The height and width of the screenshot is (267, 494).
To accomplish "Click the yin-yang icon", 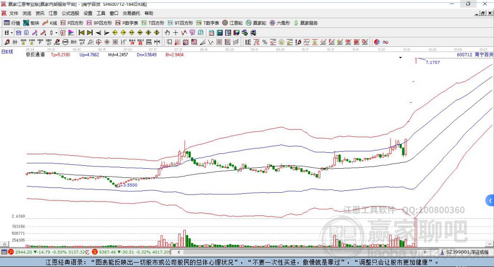I will [377, 42].
